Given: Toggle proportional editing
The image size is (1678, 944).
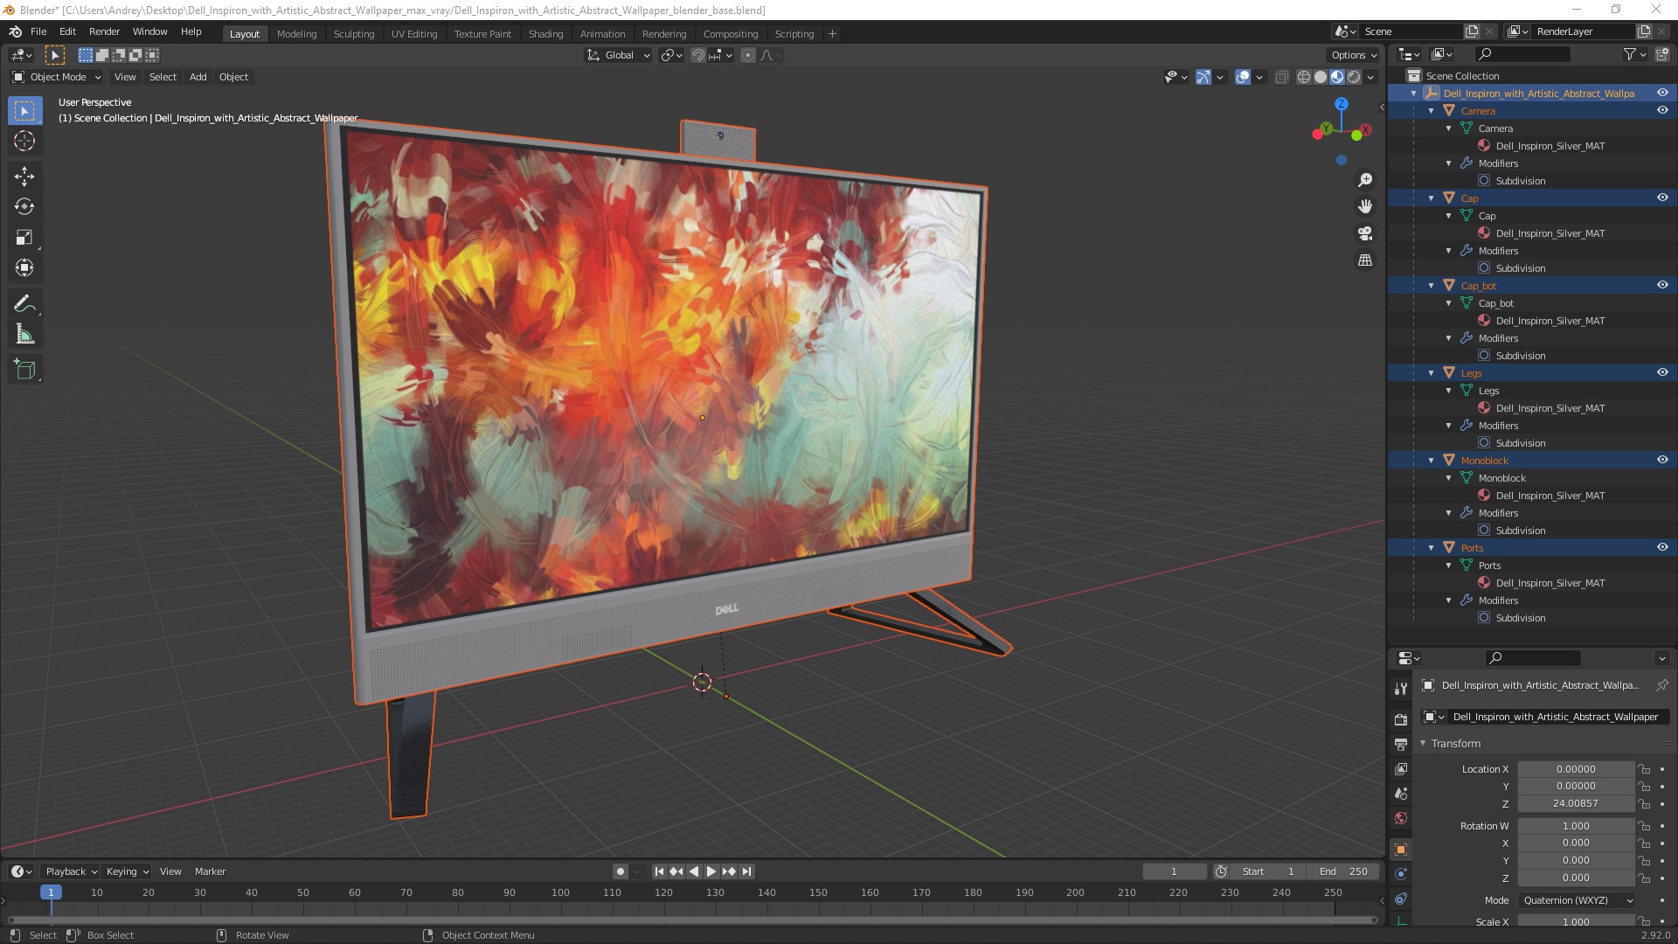Looking at the screenshot, I should click(748, 55).
